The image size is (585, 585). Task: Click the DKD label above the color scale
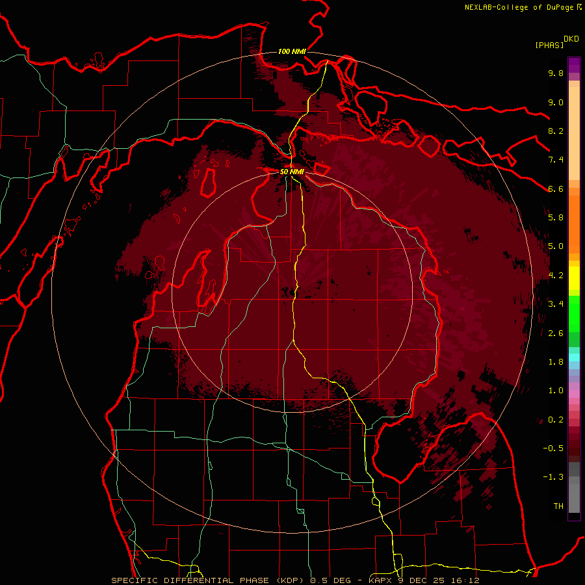(571, 39)
